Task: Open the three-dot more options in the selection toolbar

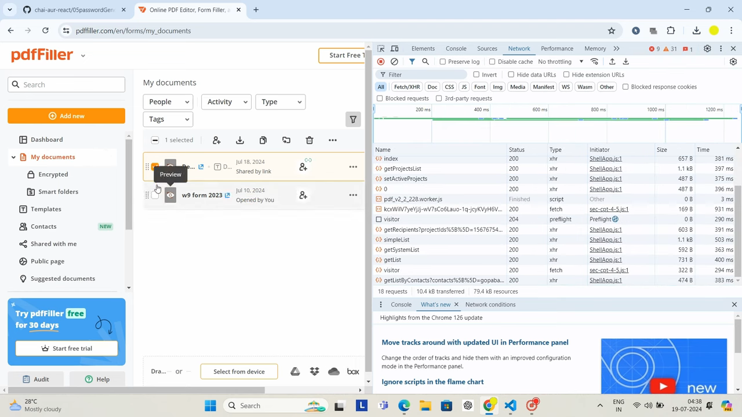Action: point(333,140)
